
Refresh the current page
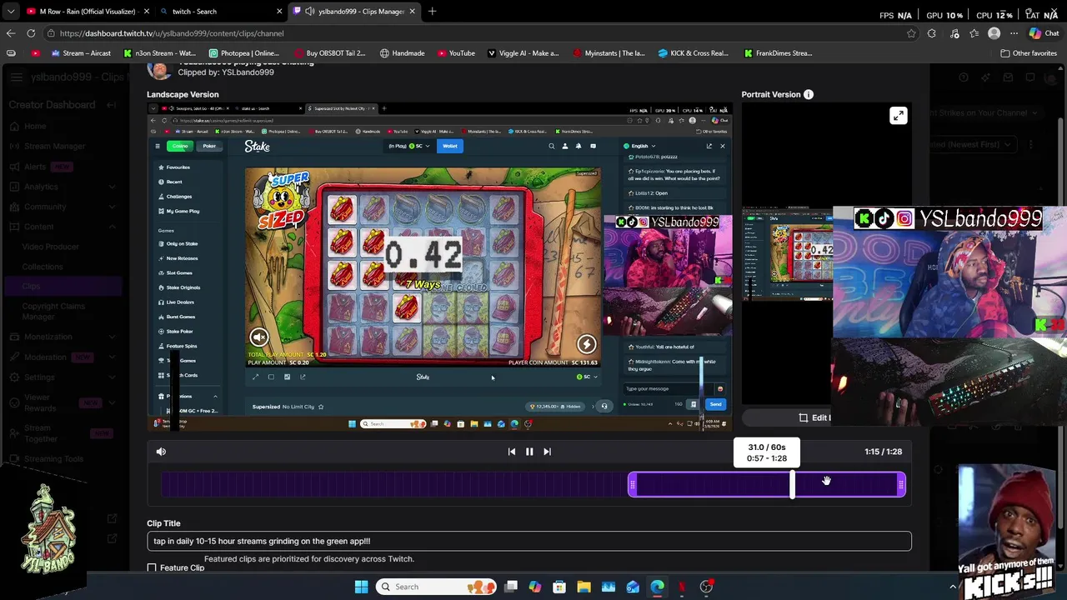coord(31,33)
